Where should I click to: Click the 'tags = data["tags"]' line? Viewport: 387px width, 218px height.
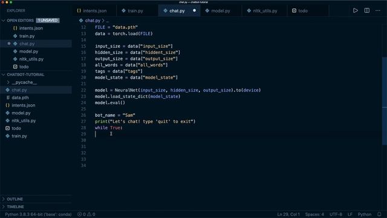[x=119, y=71]
